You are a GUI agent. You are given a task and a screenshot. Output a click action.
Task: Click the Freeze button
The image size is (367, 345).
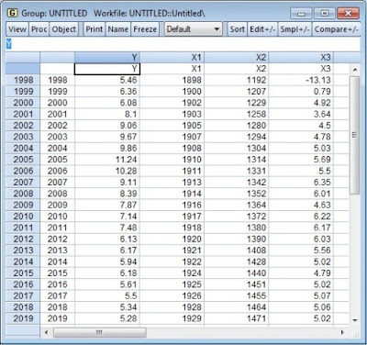pyautogui.click(x=145, y=29)
